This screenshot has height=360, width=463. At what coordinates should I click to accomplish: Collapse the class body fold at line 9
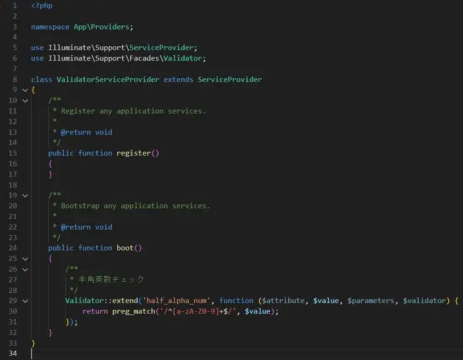point(25,90)
